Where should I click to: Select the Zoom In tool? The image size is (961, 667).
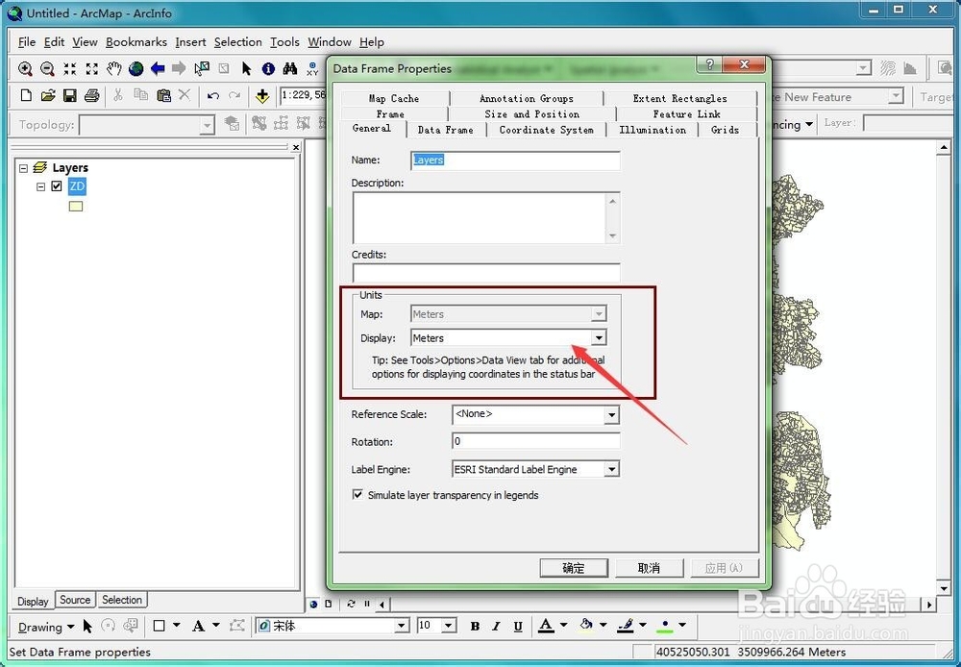pyautogui.click(x=25, y=68)
